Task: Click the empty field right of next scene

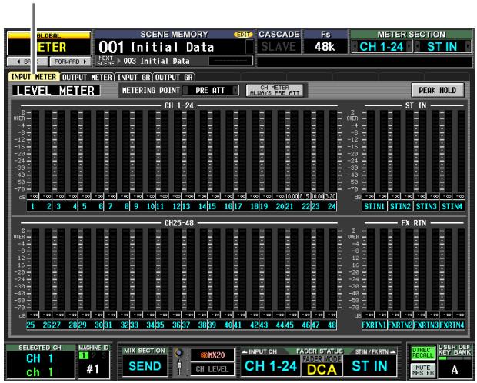Action: tap(230, 61)
